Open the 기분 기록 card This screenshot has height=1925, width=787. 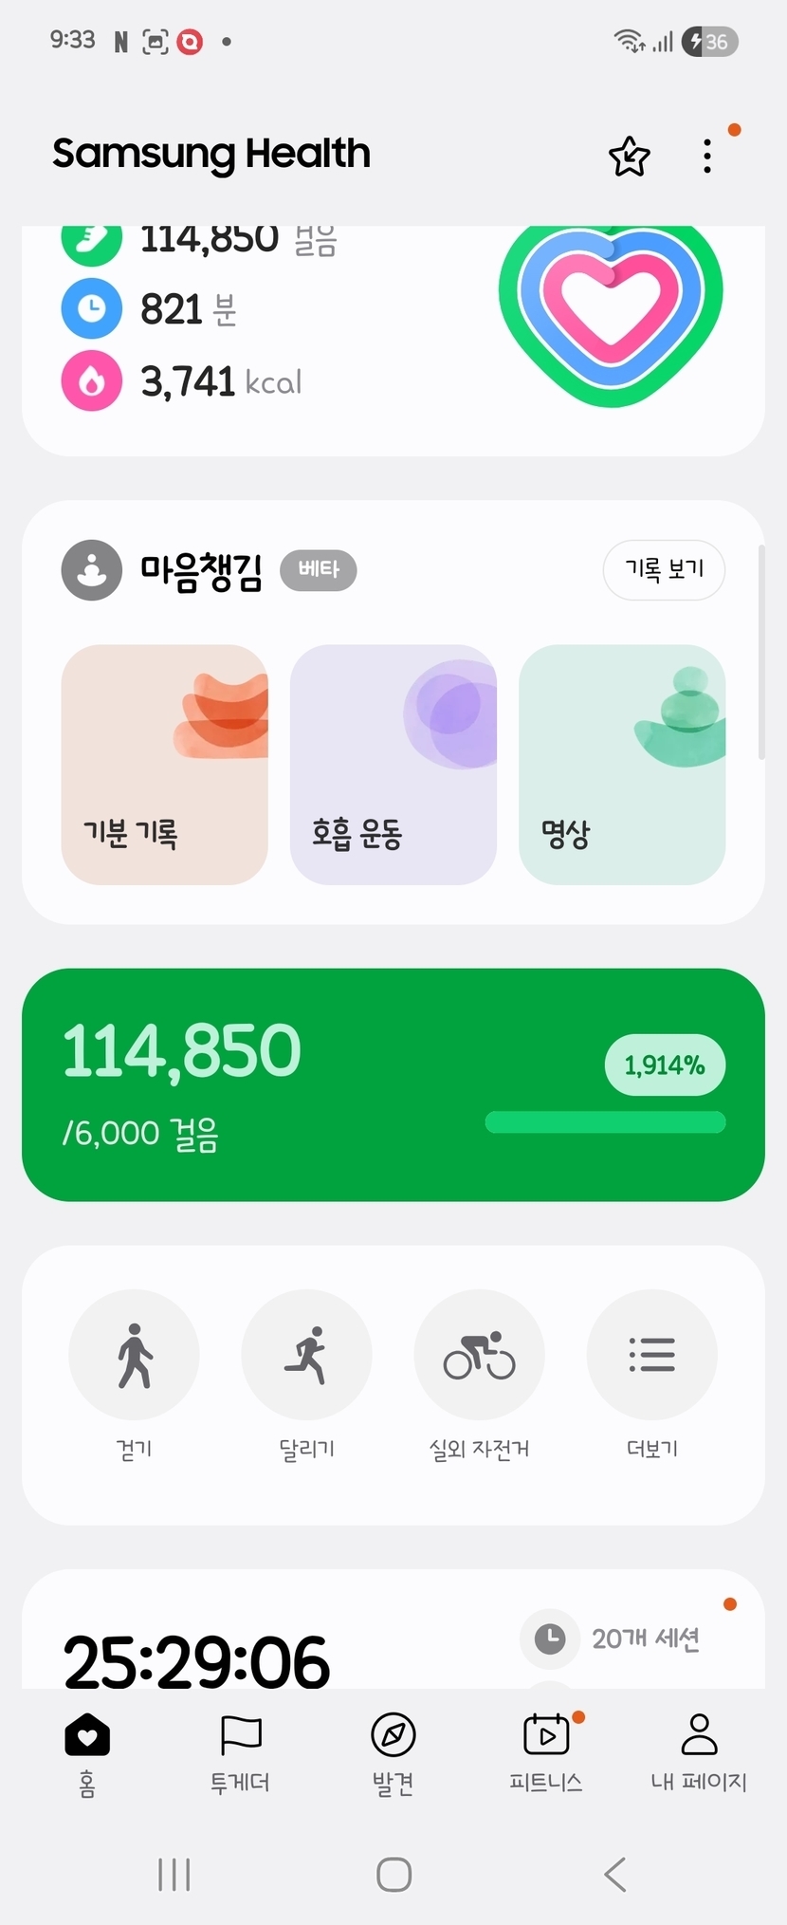coord(164,765)
